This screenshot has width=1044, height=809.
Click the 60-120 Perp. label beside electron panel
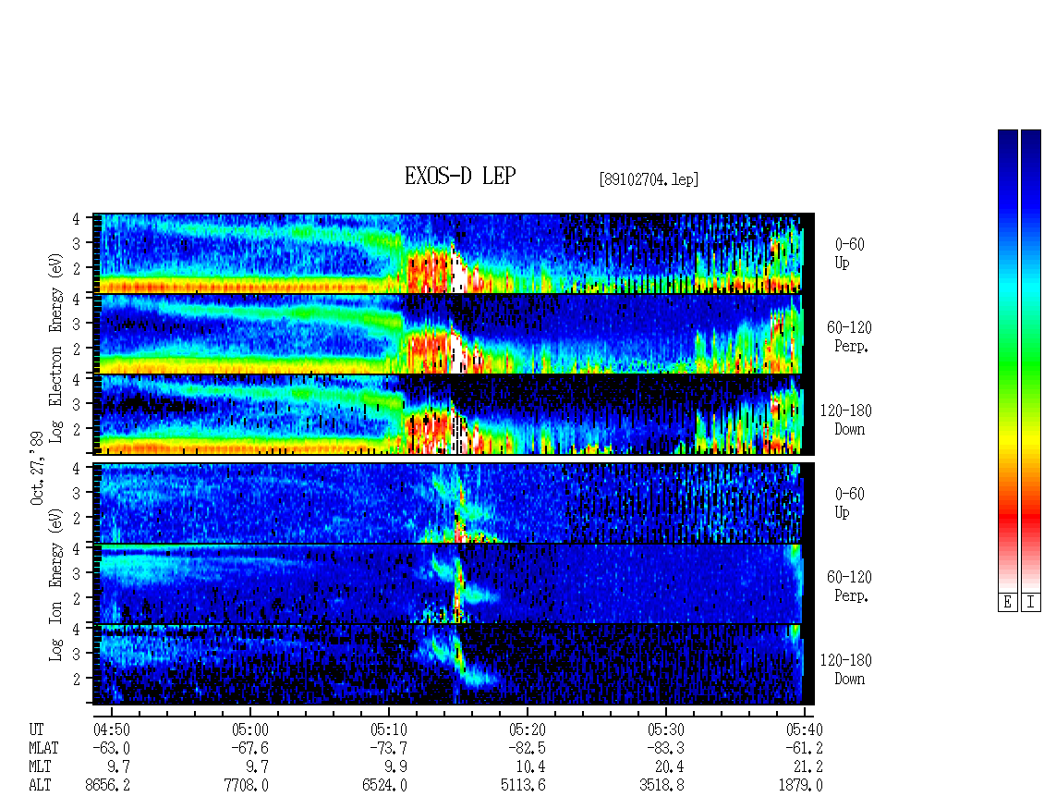click(x=849, y=337)
